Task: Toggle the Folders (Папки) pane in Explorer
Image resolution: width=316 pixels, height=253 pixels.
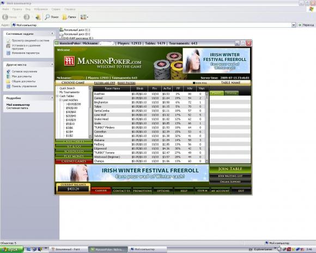Action: tap(69, 17)
